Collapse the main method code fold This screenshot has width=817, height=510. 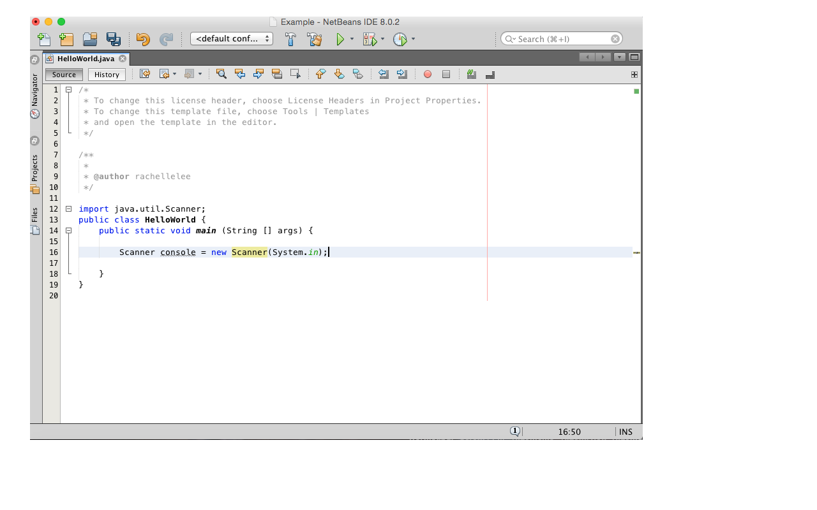coord(69,230)
